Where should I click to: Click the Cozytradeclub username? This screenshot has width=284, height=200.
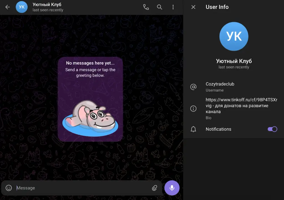pos(220,84)
